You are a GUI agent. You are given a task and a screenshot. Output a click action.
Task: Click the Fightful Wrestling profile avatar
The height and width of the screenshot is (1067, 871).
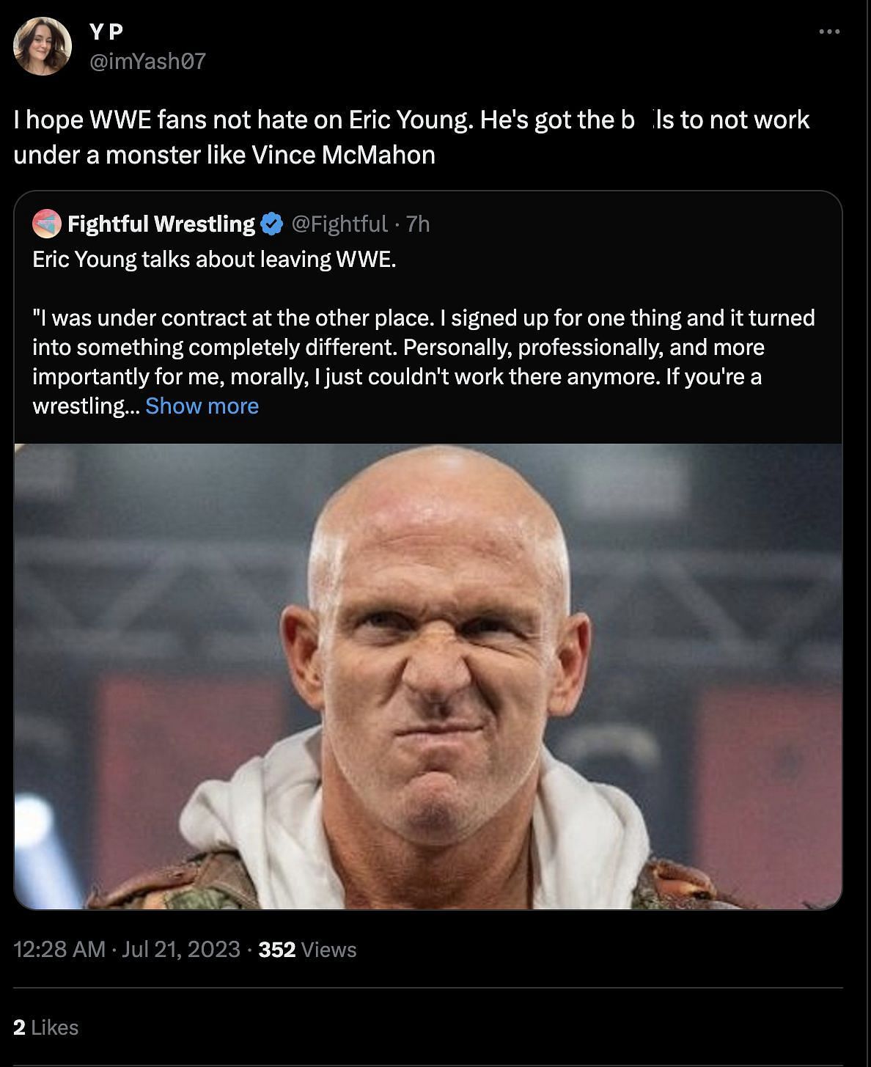point(47,224)
